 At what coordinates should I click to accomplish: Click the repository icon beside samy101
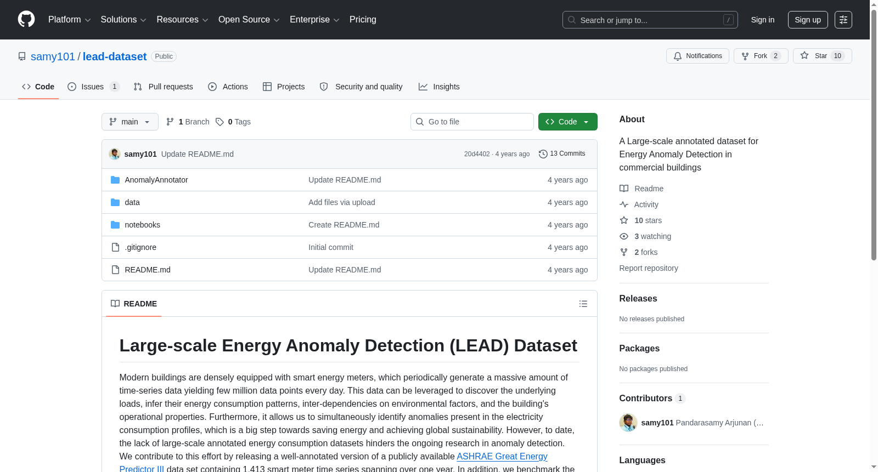pos(22,56)
